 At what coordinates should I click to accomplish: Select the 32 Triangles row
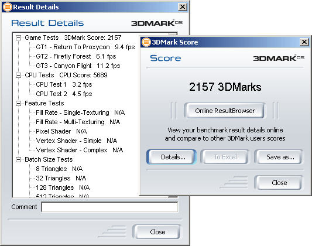pyautogui.click(x=61, y=178)
